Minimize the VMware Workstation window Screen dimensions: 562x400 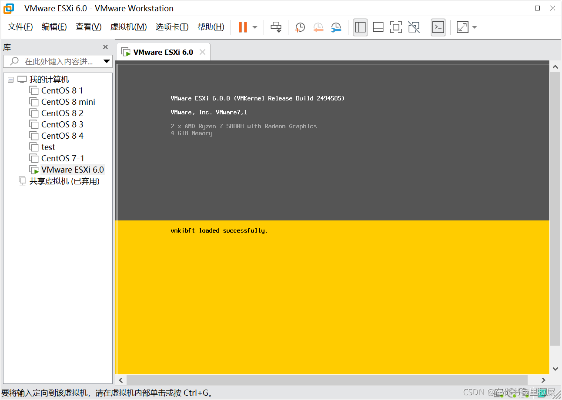click(x=522, y=8)
